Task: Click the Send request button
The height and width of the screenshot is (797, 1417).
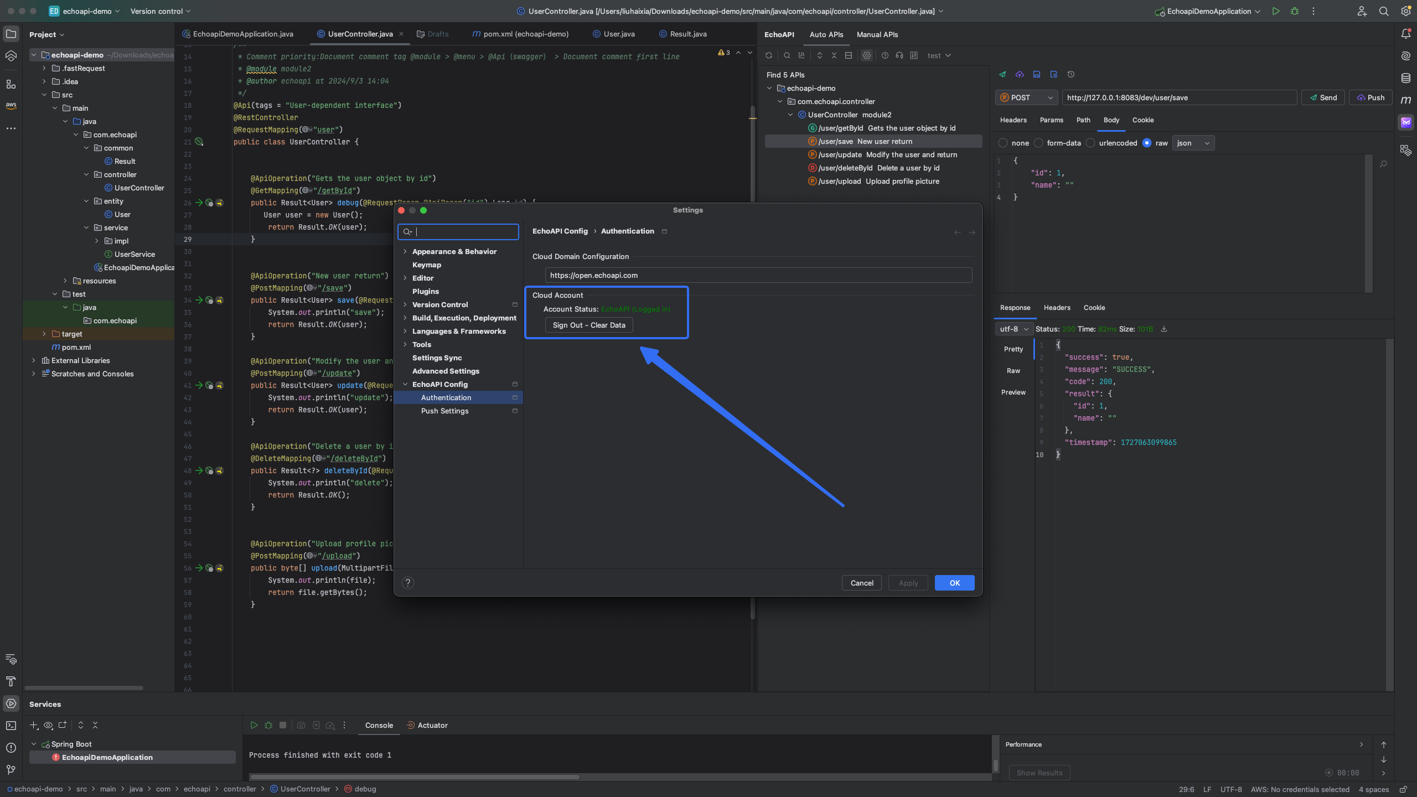Action: coord(1323,97)
